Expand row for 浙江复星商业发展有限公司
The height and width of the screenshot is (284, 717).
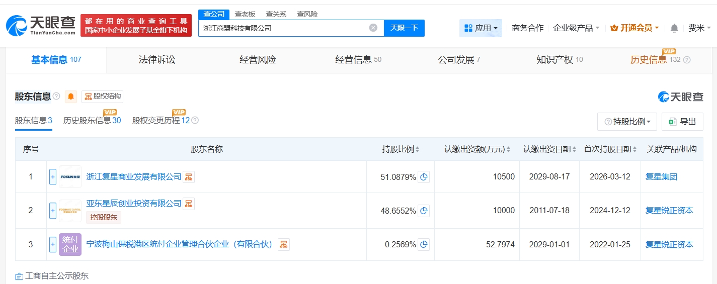tap(53, 177)
